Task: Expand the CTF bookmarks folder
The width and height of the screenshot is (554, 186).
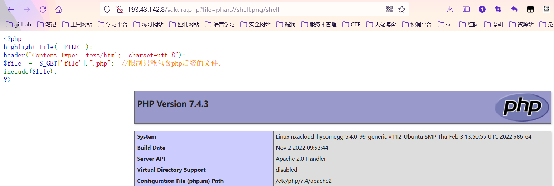Action: pos(351,25)
